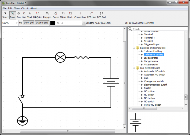Select the Select arrow tool
The width and height of the screenshot is (190, 135).
pos(5,15)
